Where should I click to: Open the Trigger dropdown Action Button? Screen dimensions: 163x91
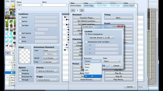(48, 80)
